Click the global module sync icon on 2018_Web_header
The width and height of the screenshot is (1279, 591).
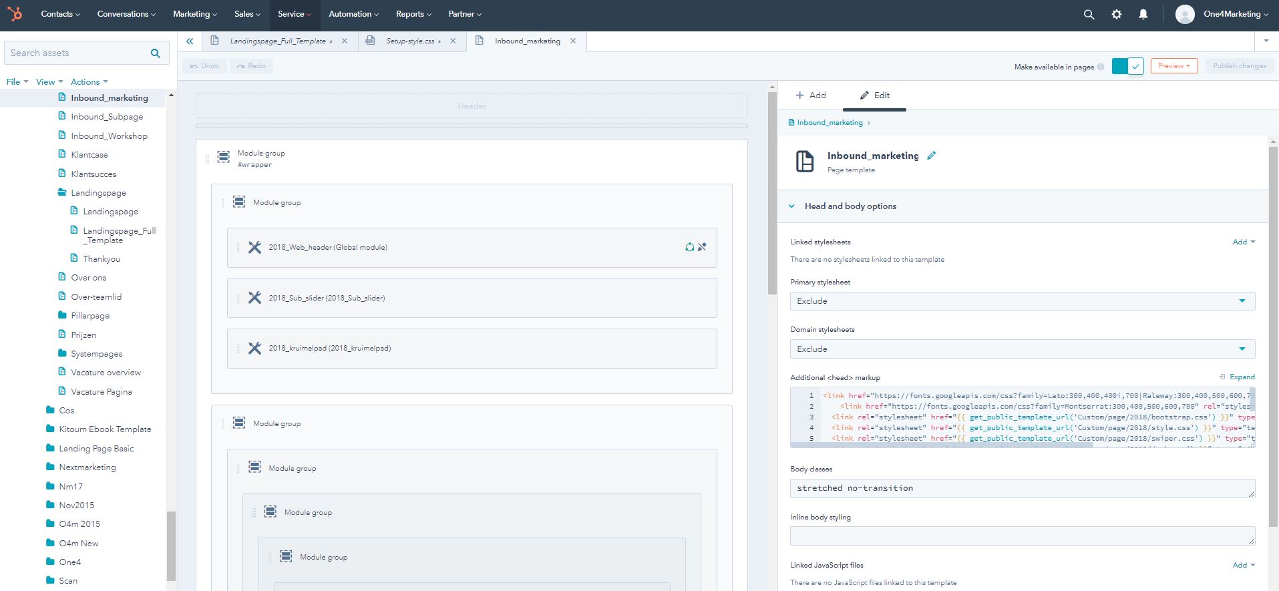click(x=689, y=247)
